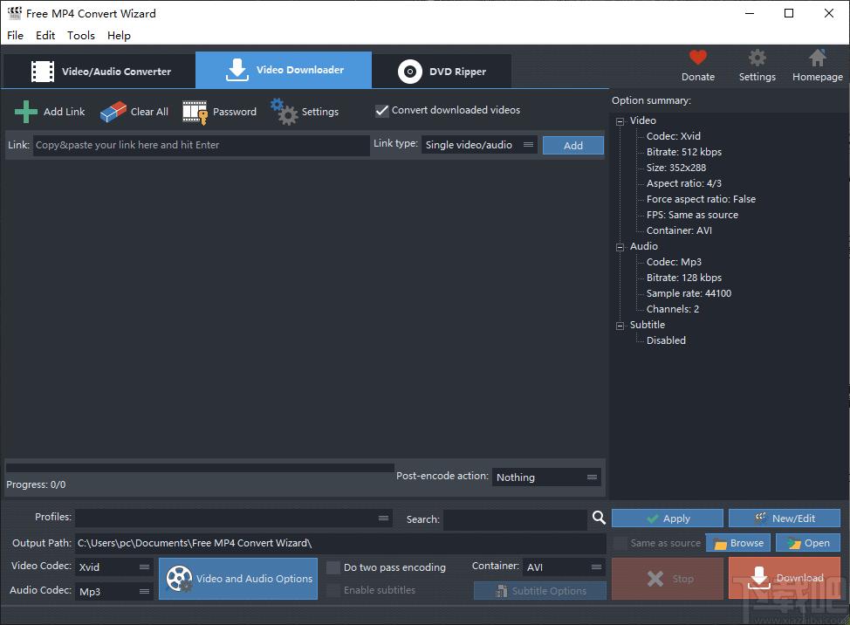Open the Audio Codec dropdown
Screen dimensions: 850x625
[x=114, y=591]
